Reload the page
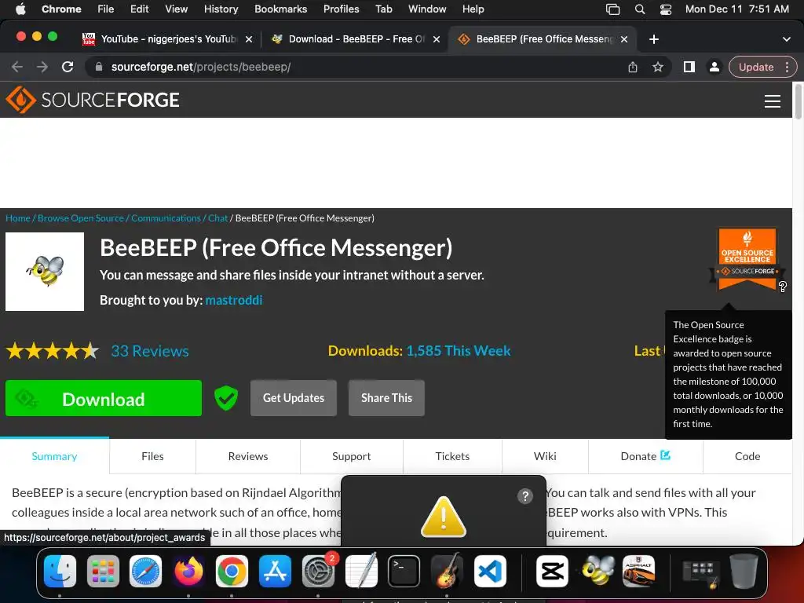This screenshot has height=603, width=804. coord(68,68)
